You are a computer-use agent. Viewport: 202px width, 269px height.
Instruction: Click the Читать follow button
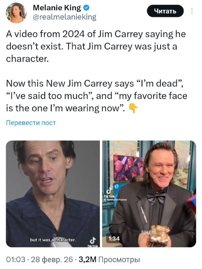click(x=165, y=11)
